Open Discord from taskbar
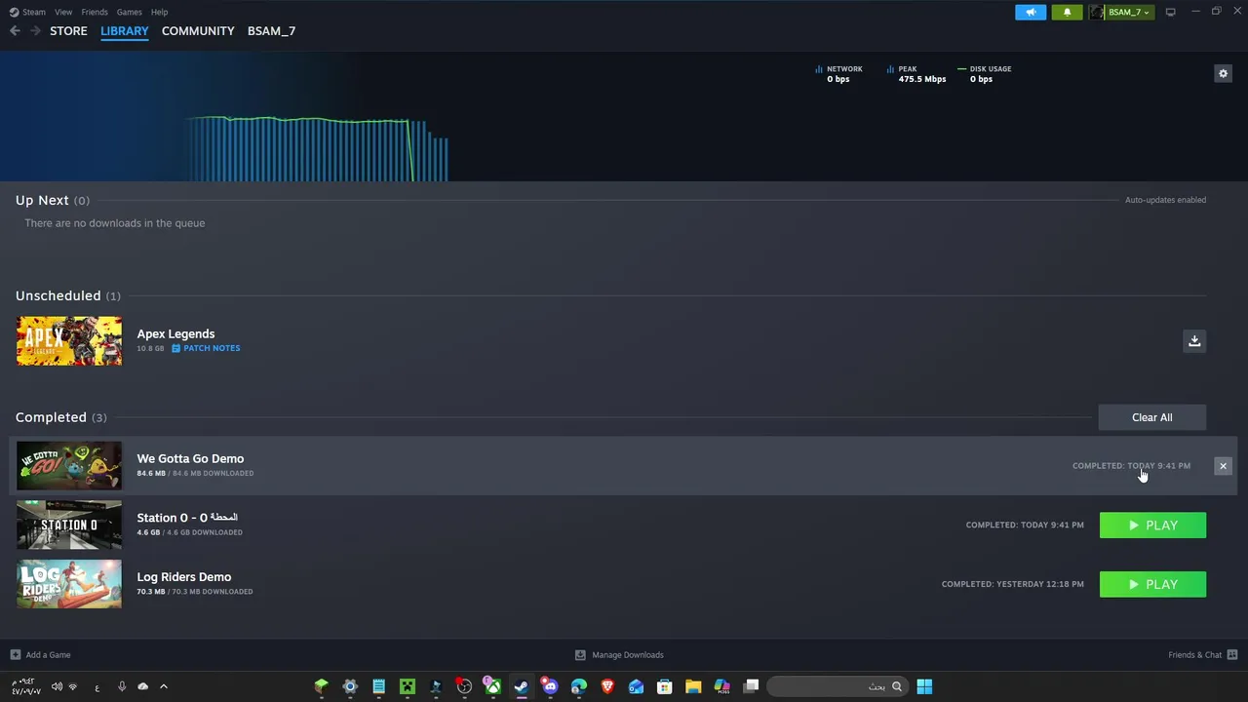Image resolution: width=1248 pixels, height=702 pixels. tap(550, 686)
